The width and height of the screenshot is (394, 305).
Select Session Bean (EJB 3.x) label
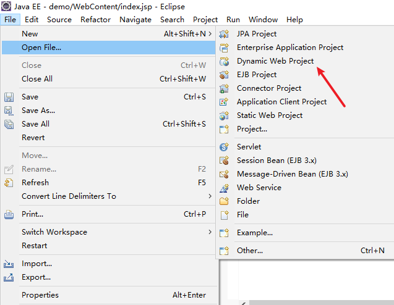coord(276,161)
